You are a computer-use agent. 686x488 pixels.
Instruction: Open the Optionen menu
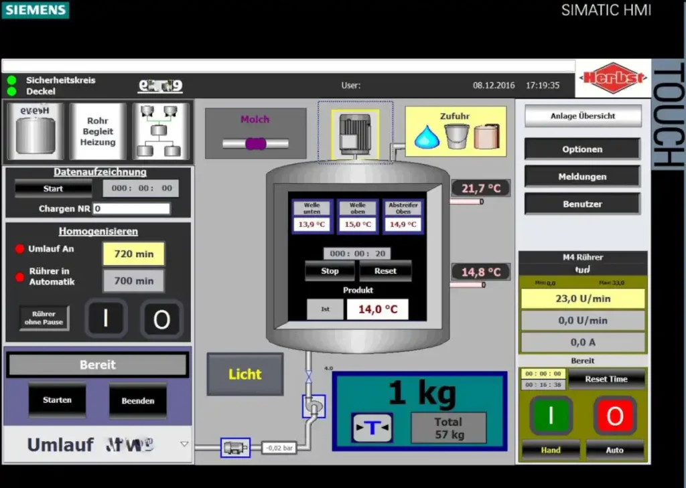point(582,149)
